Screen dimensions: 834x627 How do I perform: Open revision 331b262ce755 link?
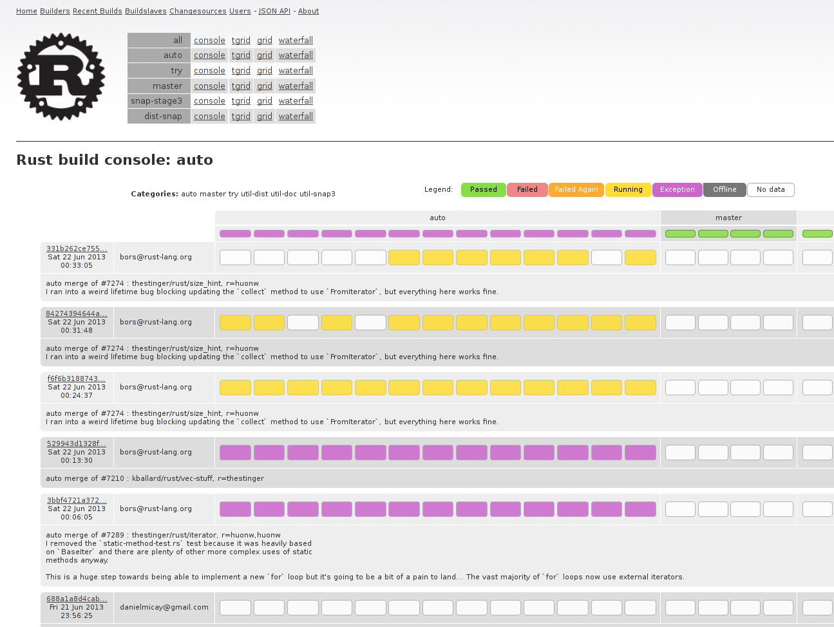77,248
